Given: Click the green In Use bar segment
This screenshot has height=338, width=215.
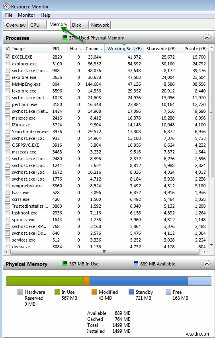Looking at the screenshot, I should click(45, 281).
